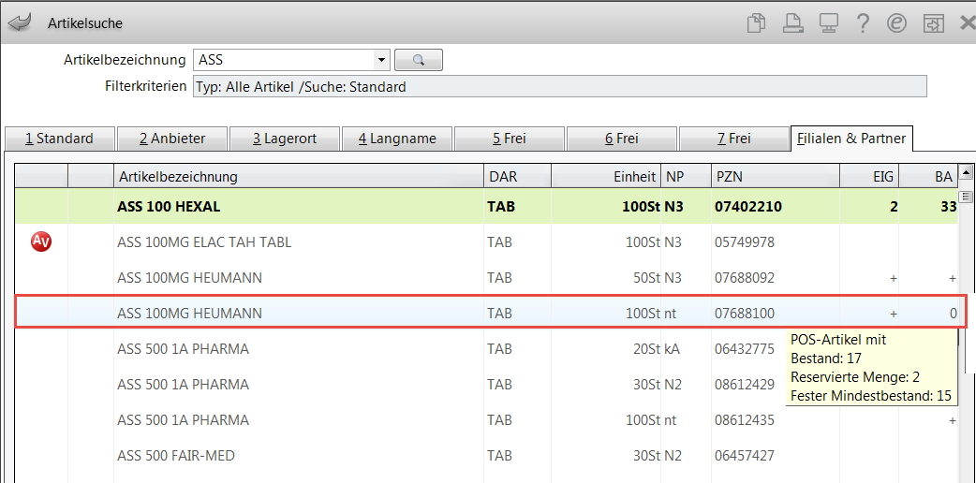Select ASS 500 1A PHARMA 20St row
This screenshot has height=483, width=976.
[x=486, y=349]
